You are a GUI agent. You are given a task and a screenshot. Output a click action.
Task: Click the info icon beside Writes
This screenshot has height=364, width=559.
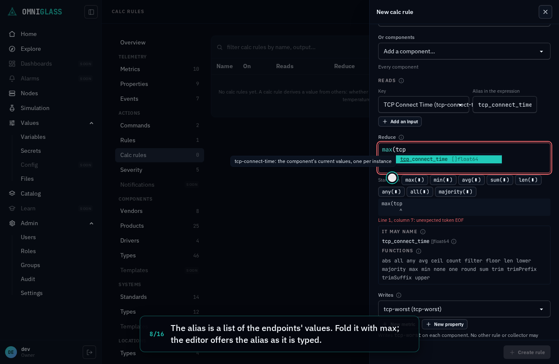tap(398, 295)
